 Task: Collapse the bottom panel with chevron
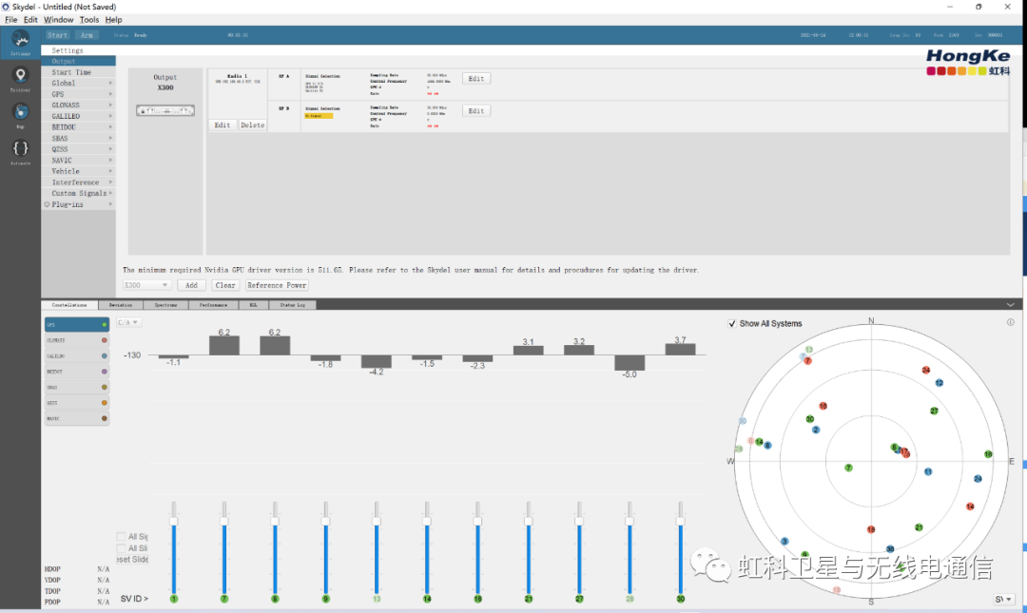(x=1011, y=304)
